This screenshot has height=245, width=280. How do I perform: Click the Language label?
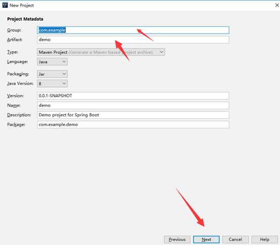[x=18, y=62]
